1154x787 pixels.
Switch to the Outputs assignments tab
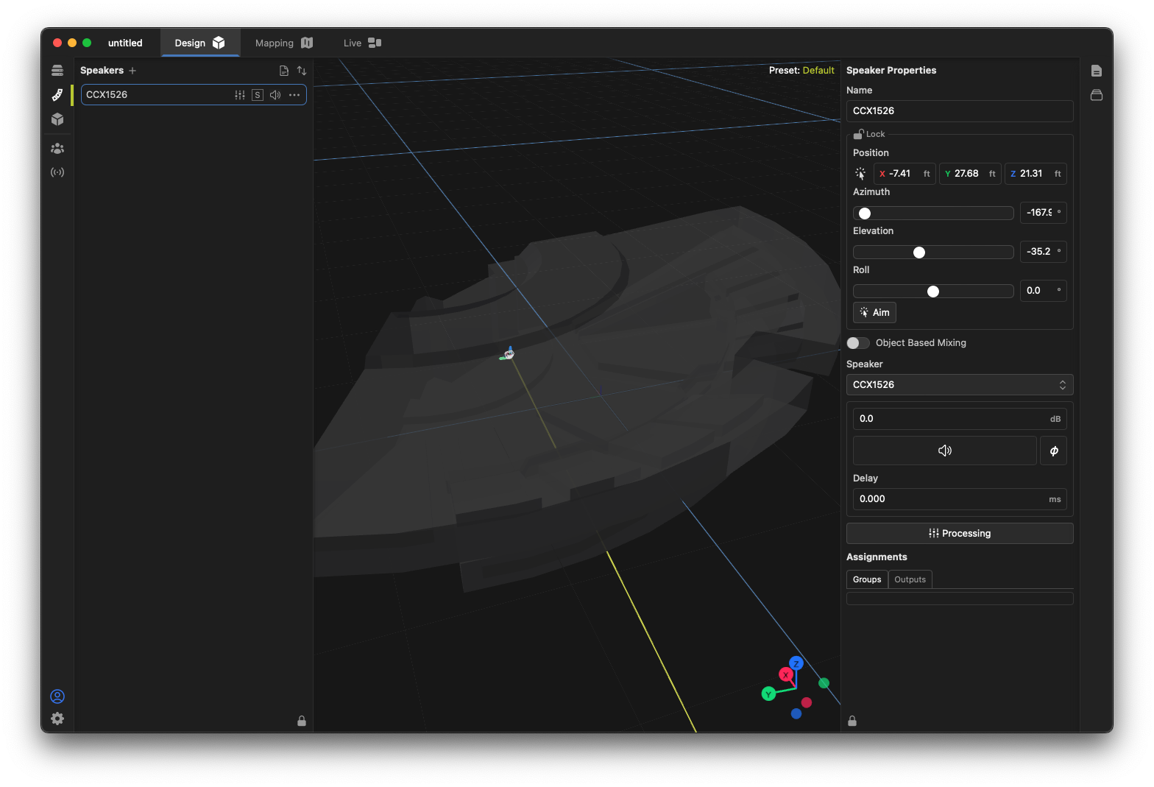click(x=910, y=579)
